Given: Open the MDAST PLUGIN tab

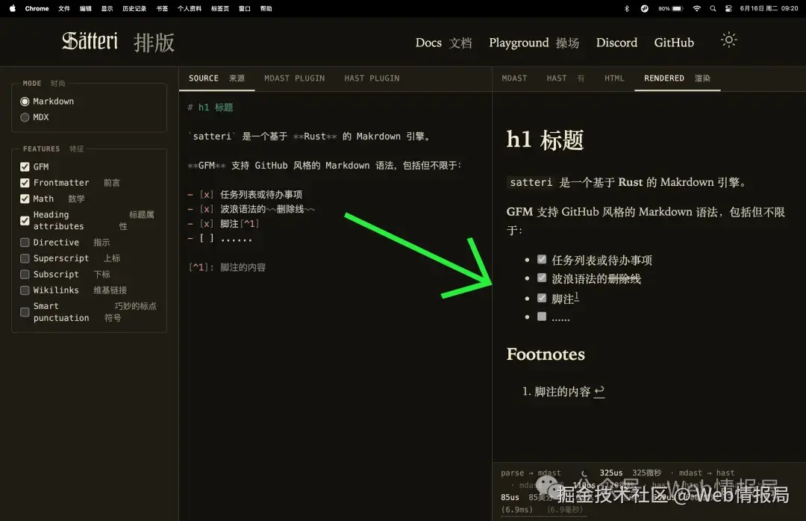Looking at the screenshot, I should (295, 78).
